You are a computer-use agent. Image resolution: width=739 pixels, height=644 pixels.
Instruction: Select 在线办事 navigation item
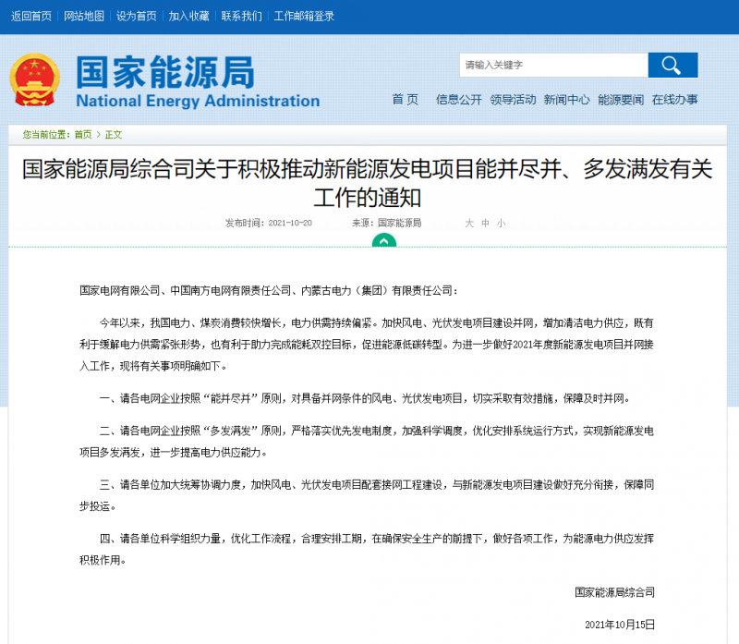(674, 100)
